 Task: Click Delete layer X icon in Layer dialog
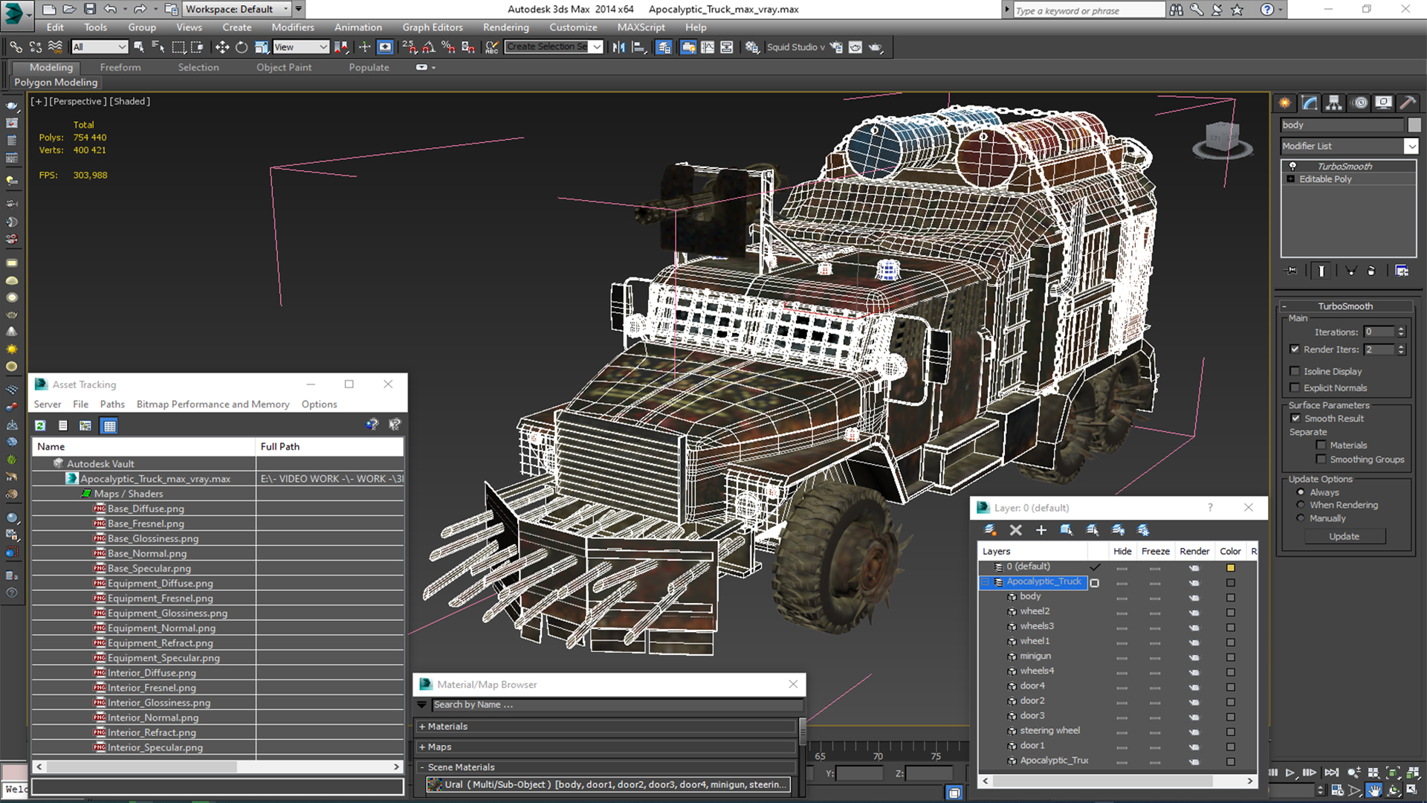pos(1015,530)
